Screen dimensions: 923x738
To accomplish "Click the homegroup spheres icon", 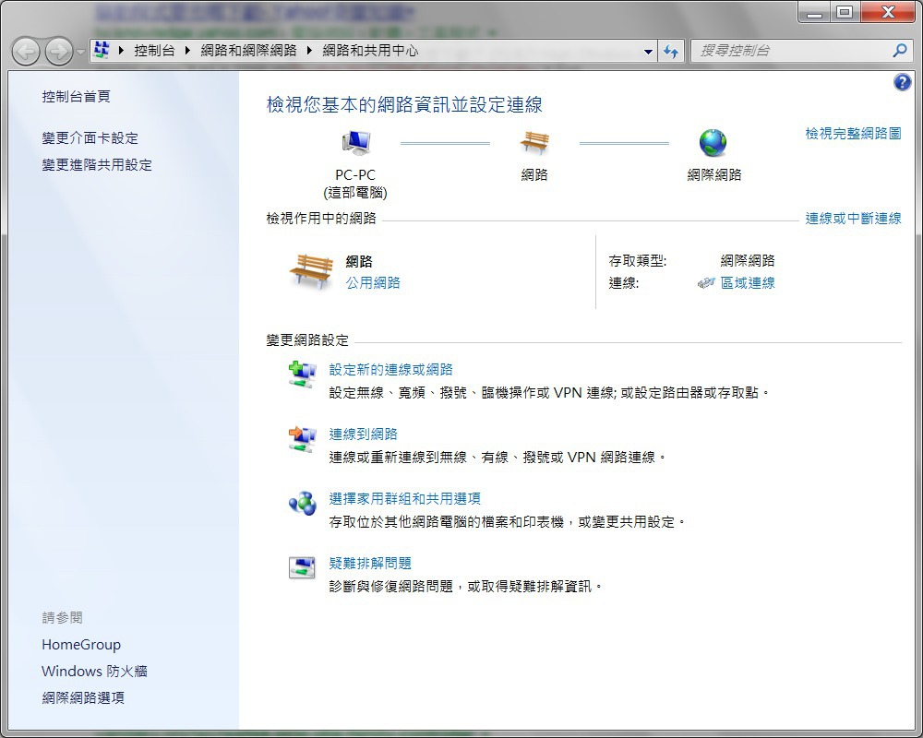I will coord(303,504).
